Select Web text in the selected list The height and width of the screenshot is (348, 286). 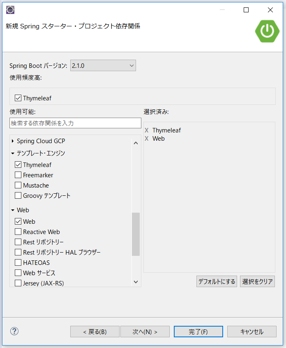pos(159,139)
